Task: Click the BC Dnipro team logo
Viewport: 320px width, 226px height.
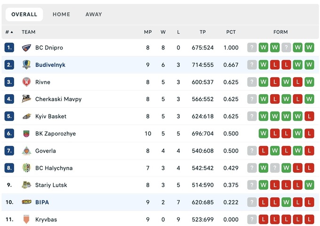Action: [26, 48]
